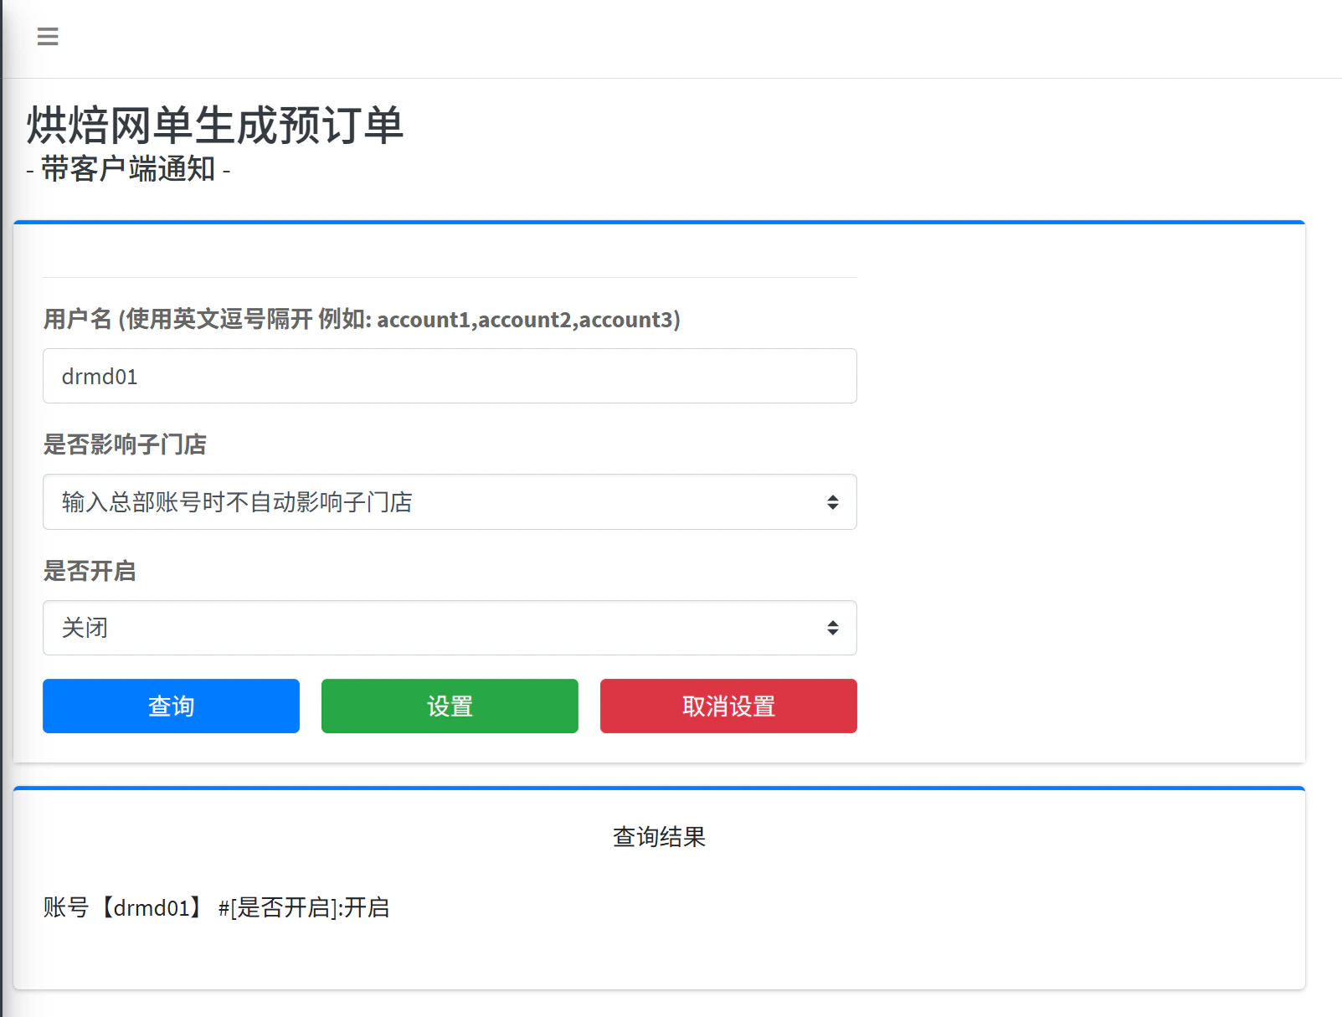Screen dimensions: 1342x1017
Task: Click the arrows icon on 输入总部账号时不自动影响子门店 select
Action: [x=832, y=502]
